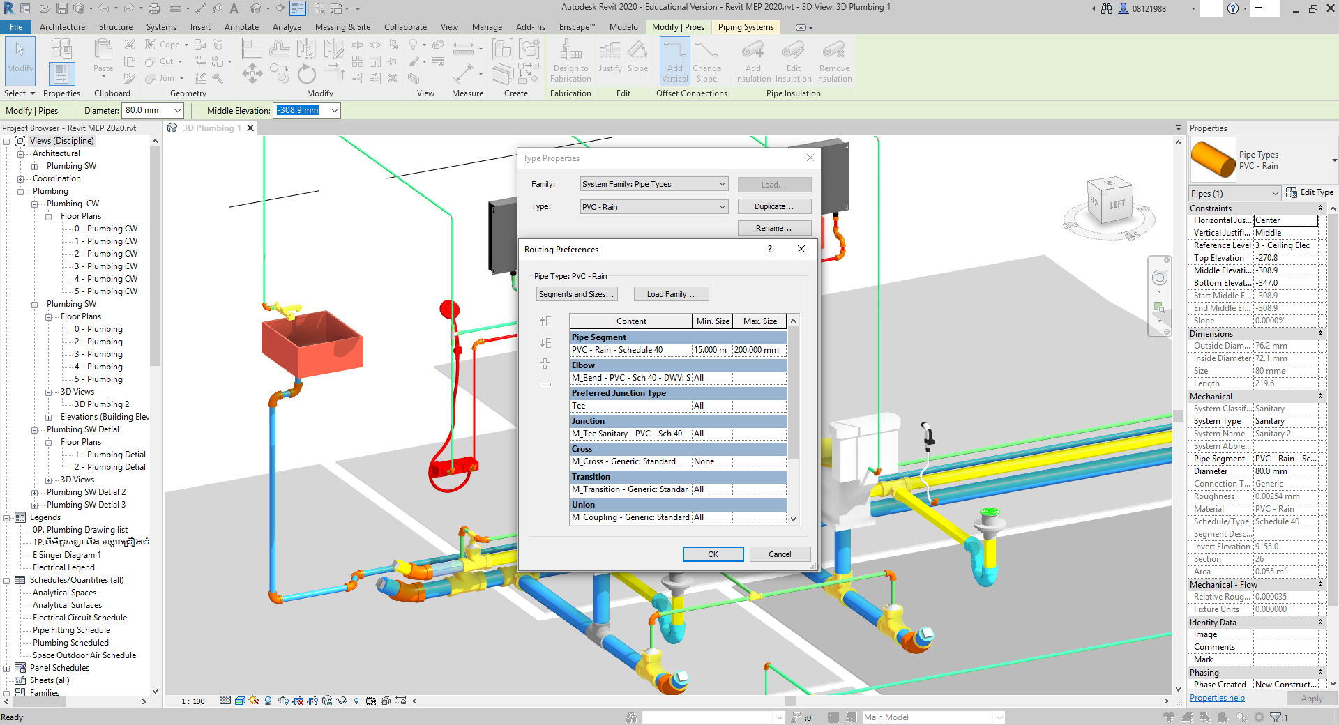Switch to the Systems ribbon tab
Viewport: 1339px width, 725px height.
161,27
